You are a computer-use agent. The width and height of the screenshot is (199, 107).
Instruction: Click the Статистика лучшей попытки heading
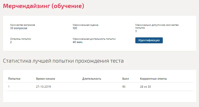pyautogui.click(x=63, y=61)
